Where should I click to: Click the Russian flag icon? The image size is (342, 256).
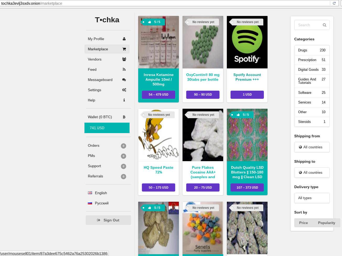pyautogui.click(x=90, y=203)
